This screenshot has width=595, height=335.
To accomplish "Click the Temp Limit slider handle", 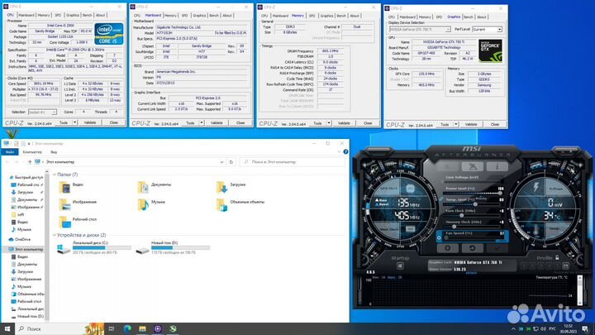I will click(x=475, y=204).
